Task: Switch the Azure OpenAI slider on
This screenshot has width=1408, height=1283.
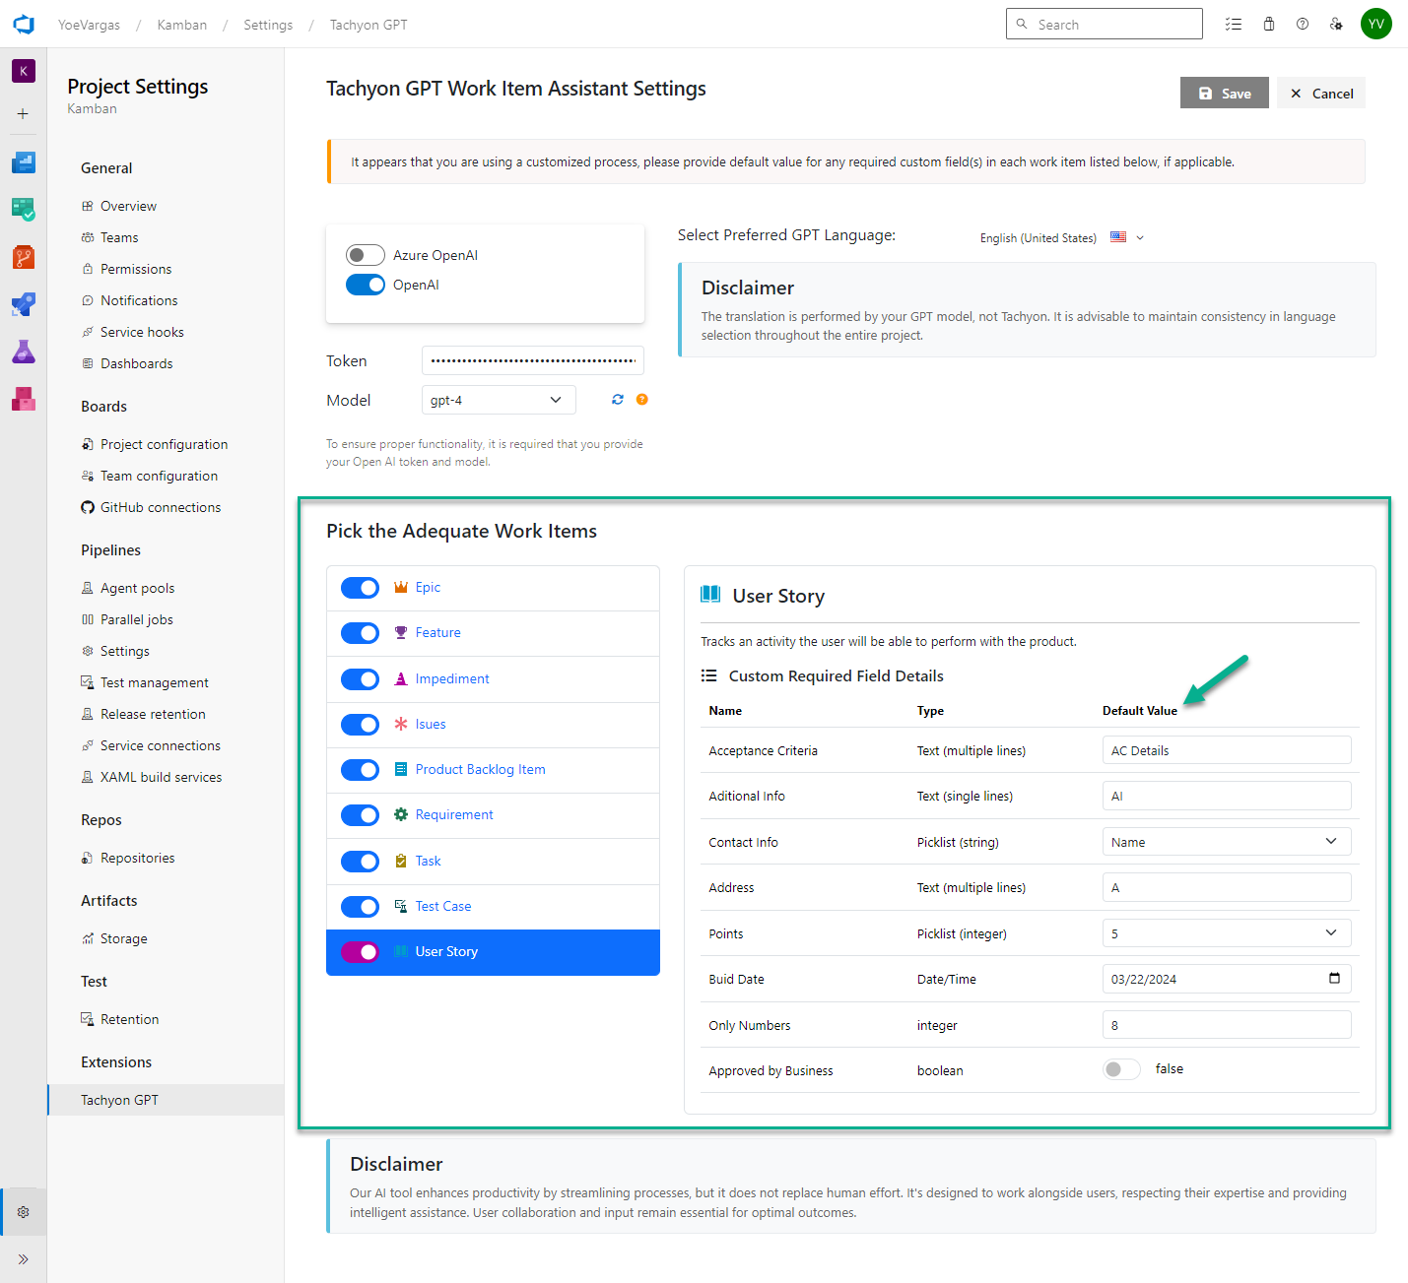Action: coord(365,254)
